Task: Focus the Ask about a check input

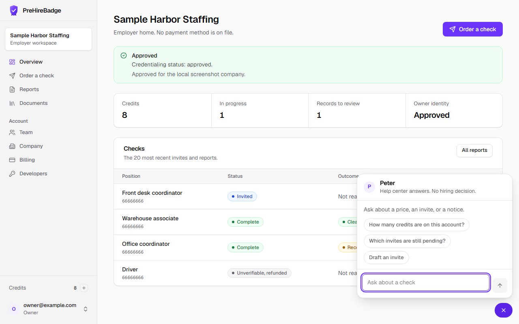Action: pyautogui.click(x=426, y=283)
